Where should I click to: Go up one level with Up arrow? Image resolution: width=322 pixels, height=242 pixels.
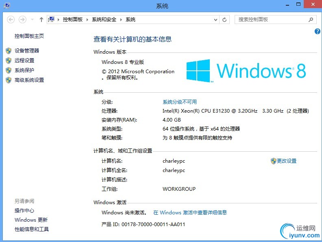point(41,20)
